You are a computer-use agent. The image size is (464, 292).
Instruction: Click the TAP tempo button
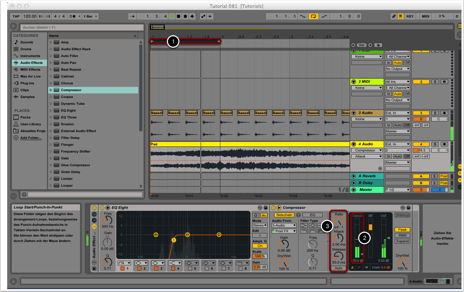pos(16,17)
